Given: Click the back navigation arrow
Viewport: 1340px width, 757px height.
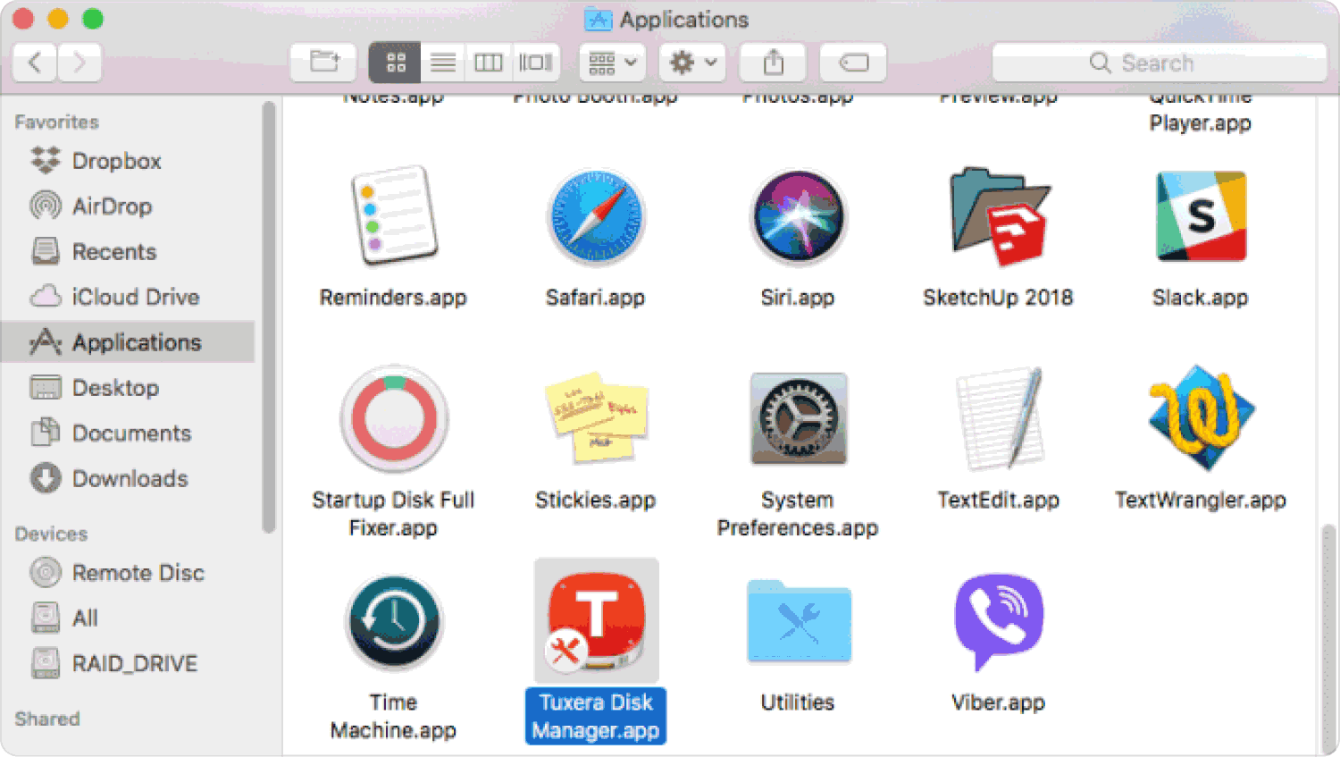Looking at the screenshot, I should coord(36,63).
